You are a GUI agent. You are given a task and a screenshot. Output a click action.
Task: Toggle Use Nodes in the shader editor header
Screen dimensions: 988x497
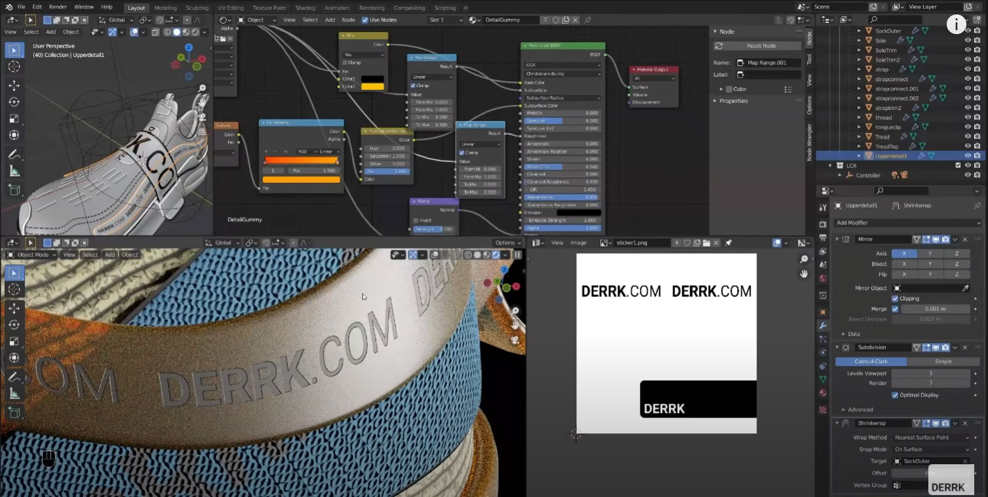365,20
